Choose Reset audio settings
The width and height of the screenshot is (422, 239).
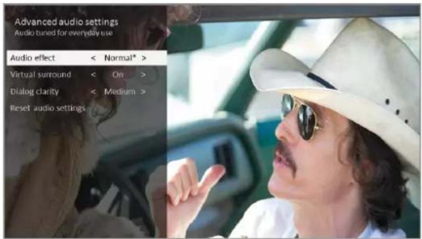48,108
